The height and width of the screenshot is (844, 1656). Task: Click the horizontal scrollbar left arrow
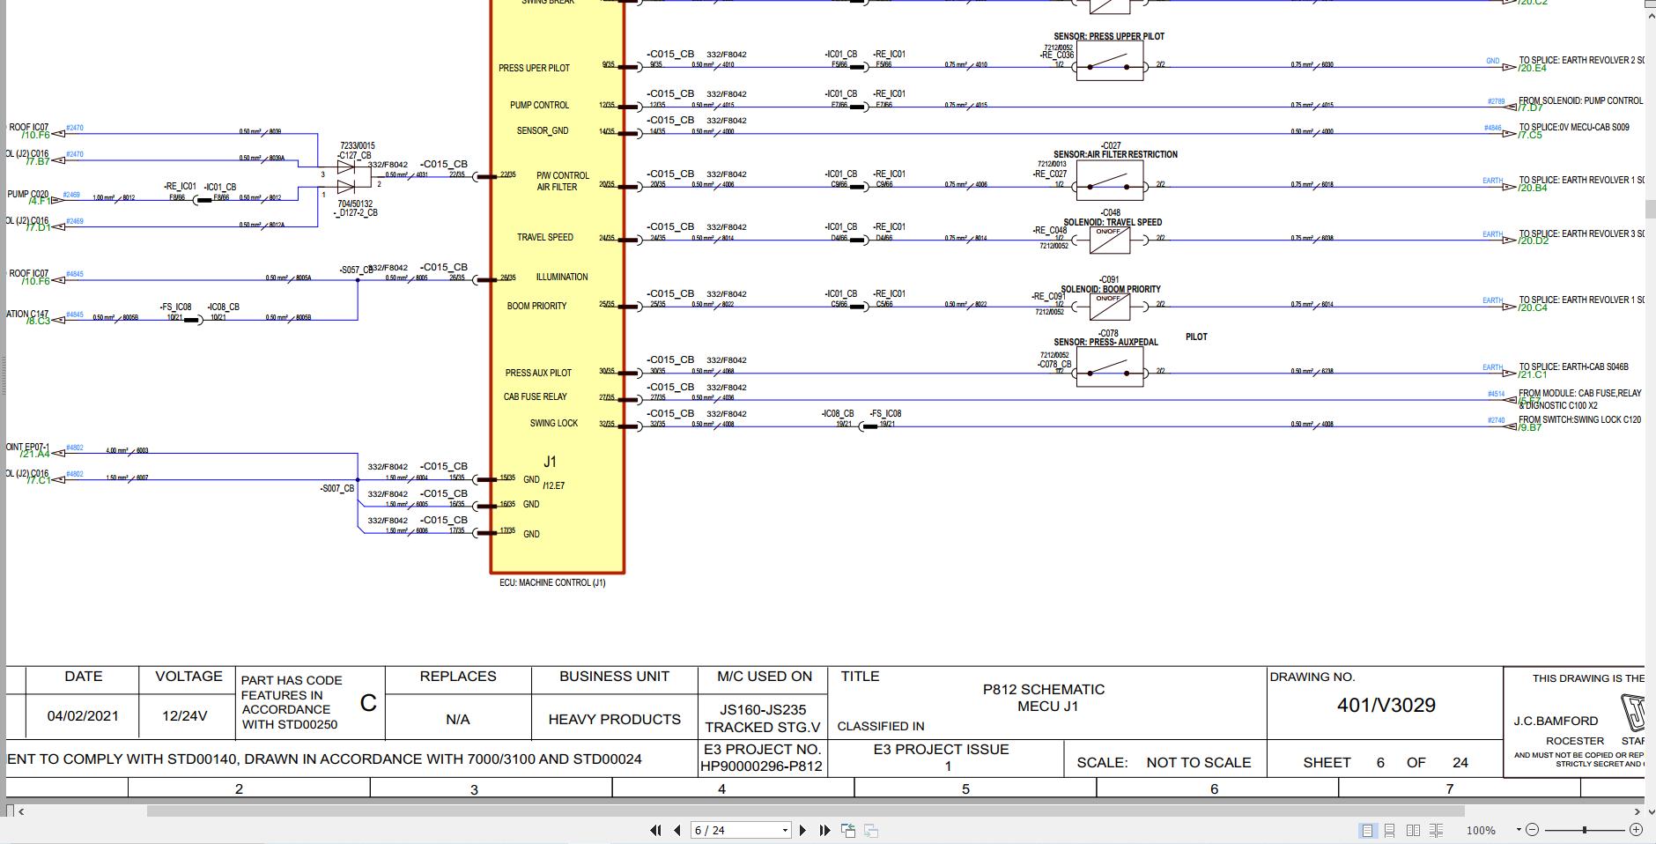(x=21, y=811)
